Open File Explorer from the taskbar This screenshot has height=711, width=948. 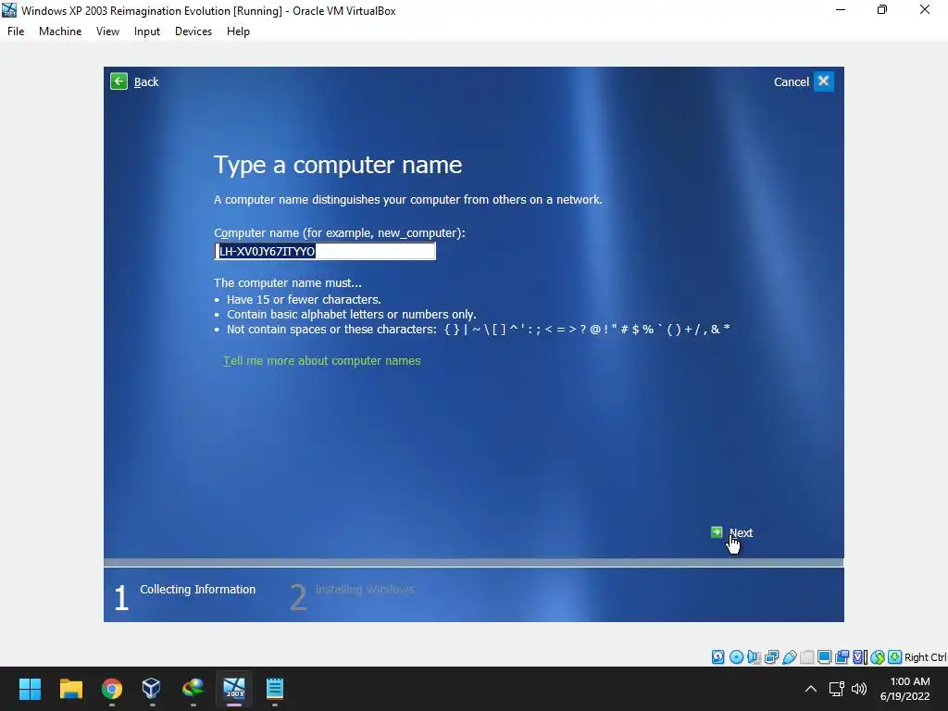[70, 689]
